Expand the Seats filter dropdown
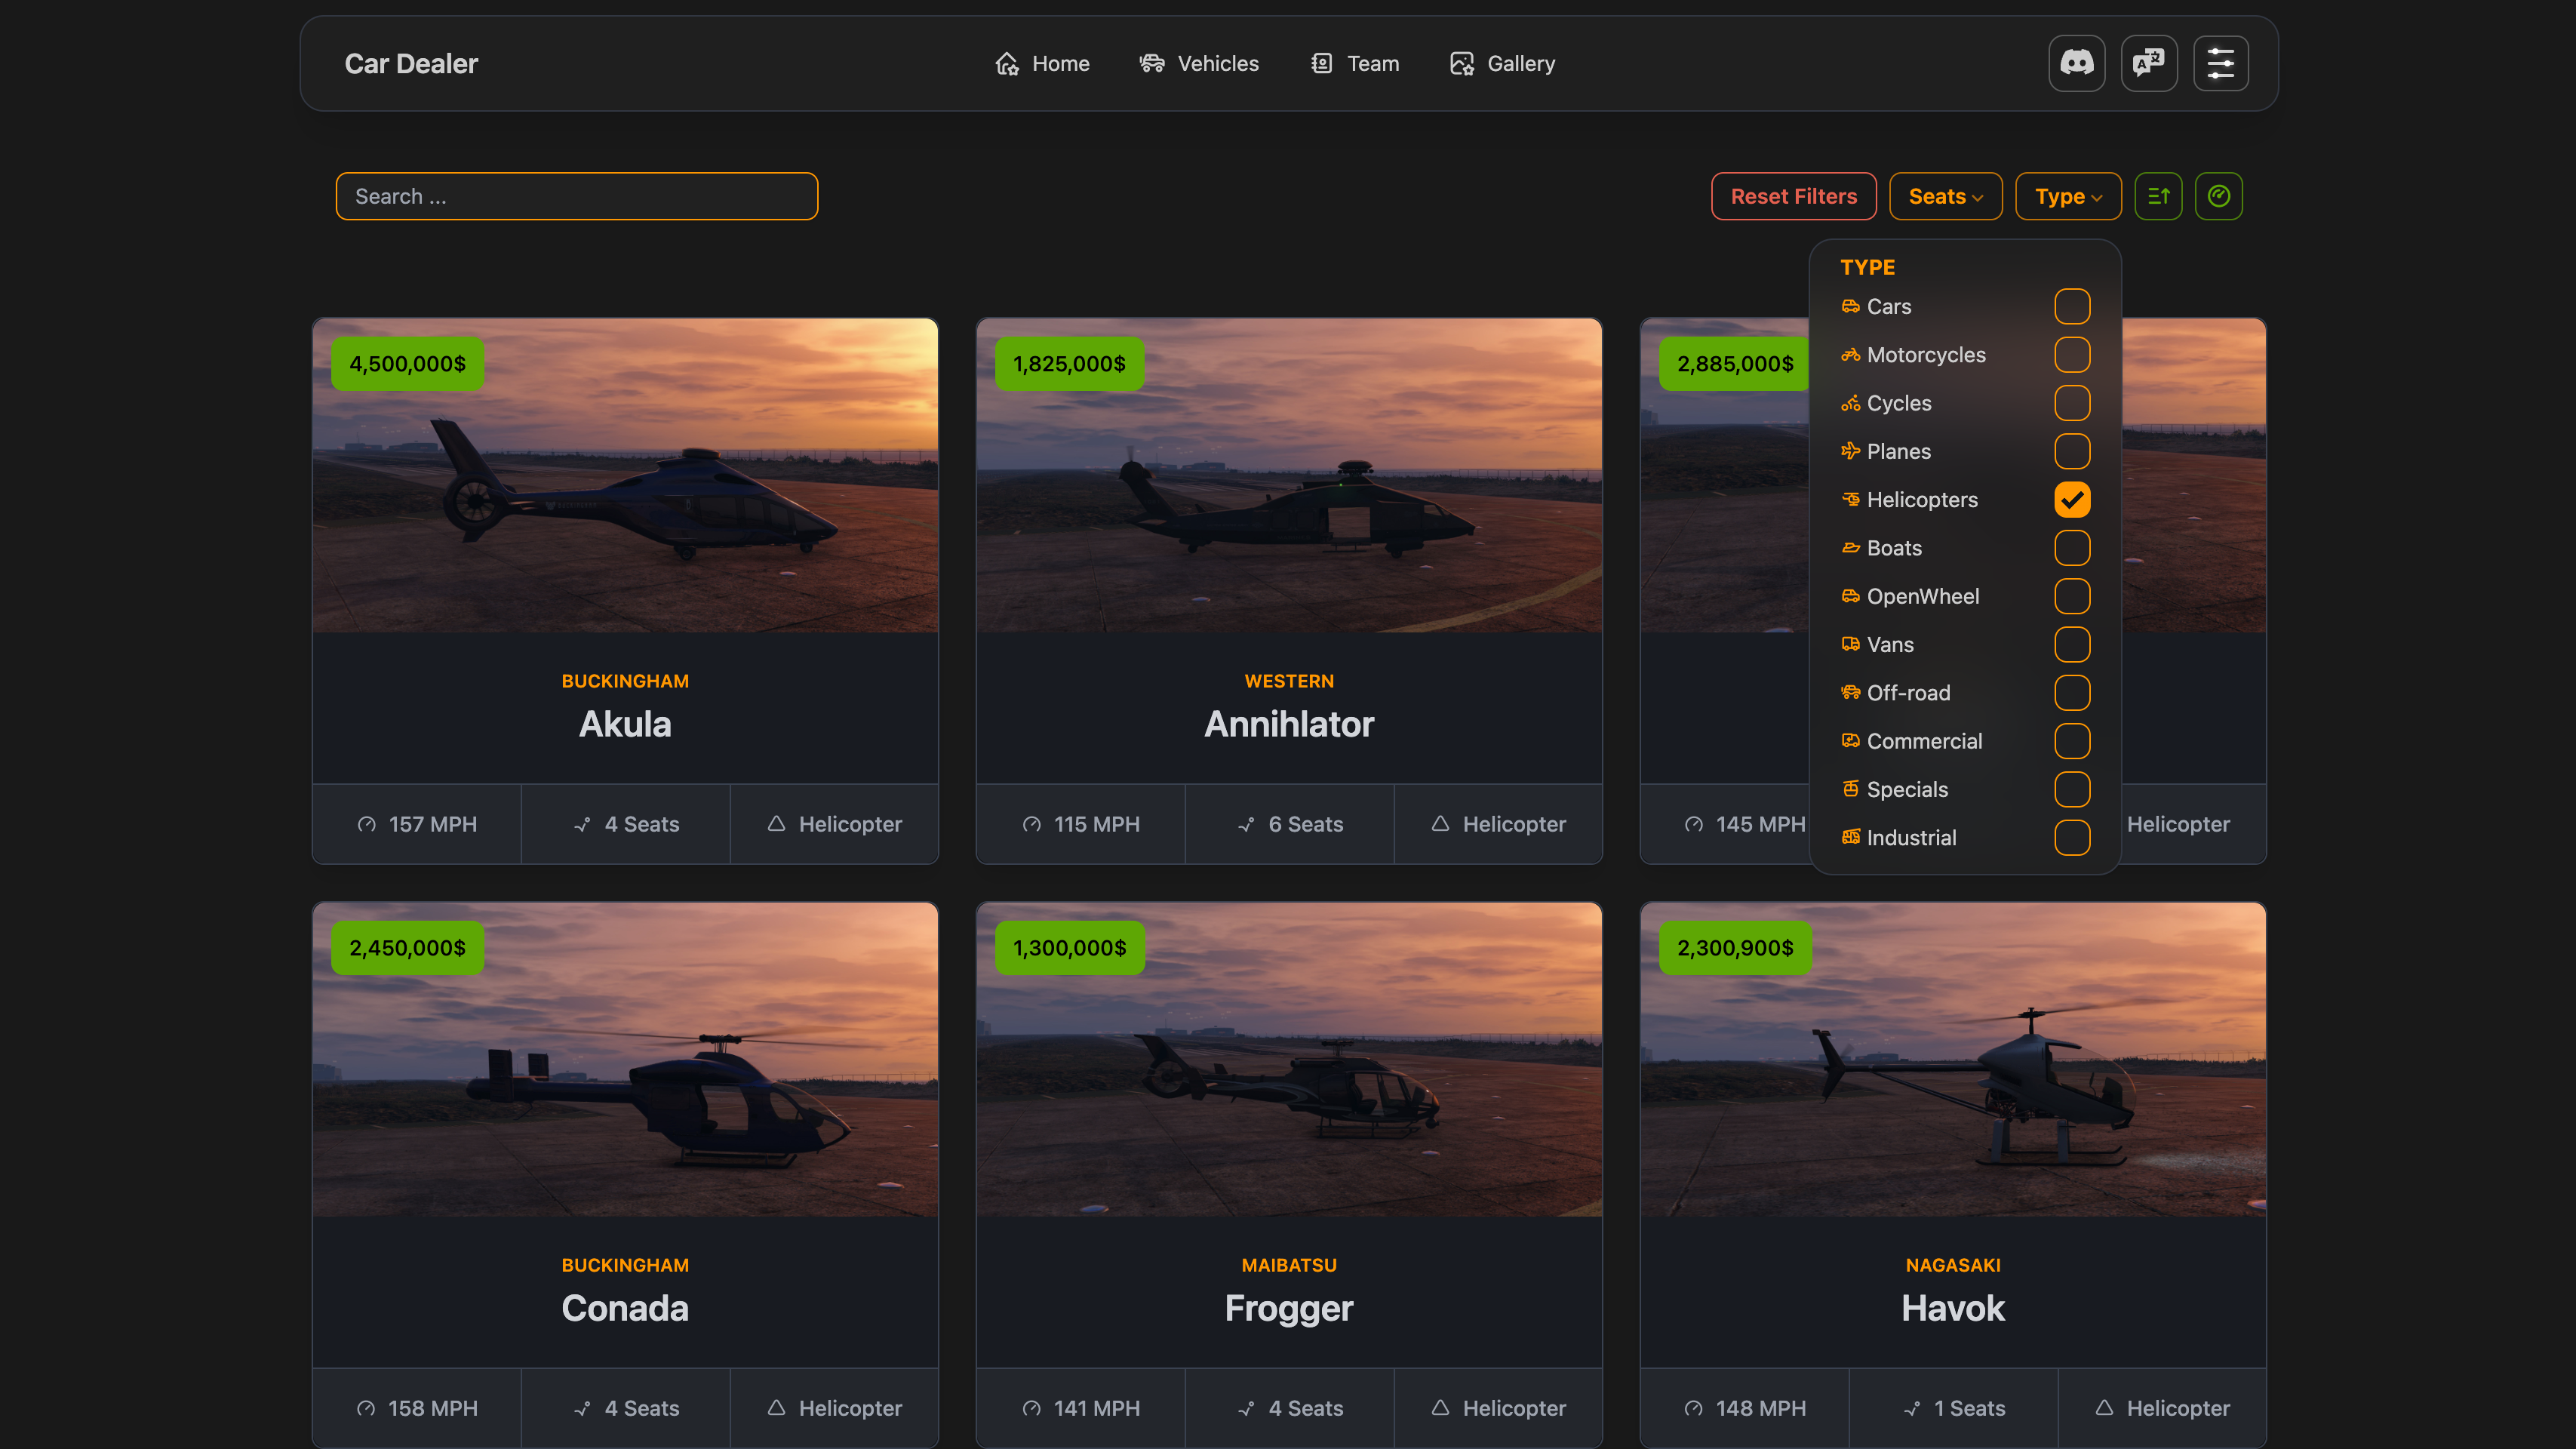 coord(1945,196)
